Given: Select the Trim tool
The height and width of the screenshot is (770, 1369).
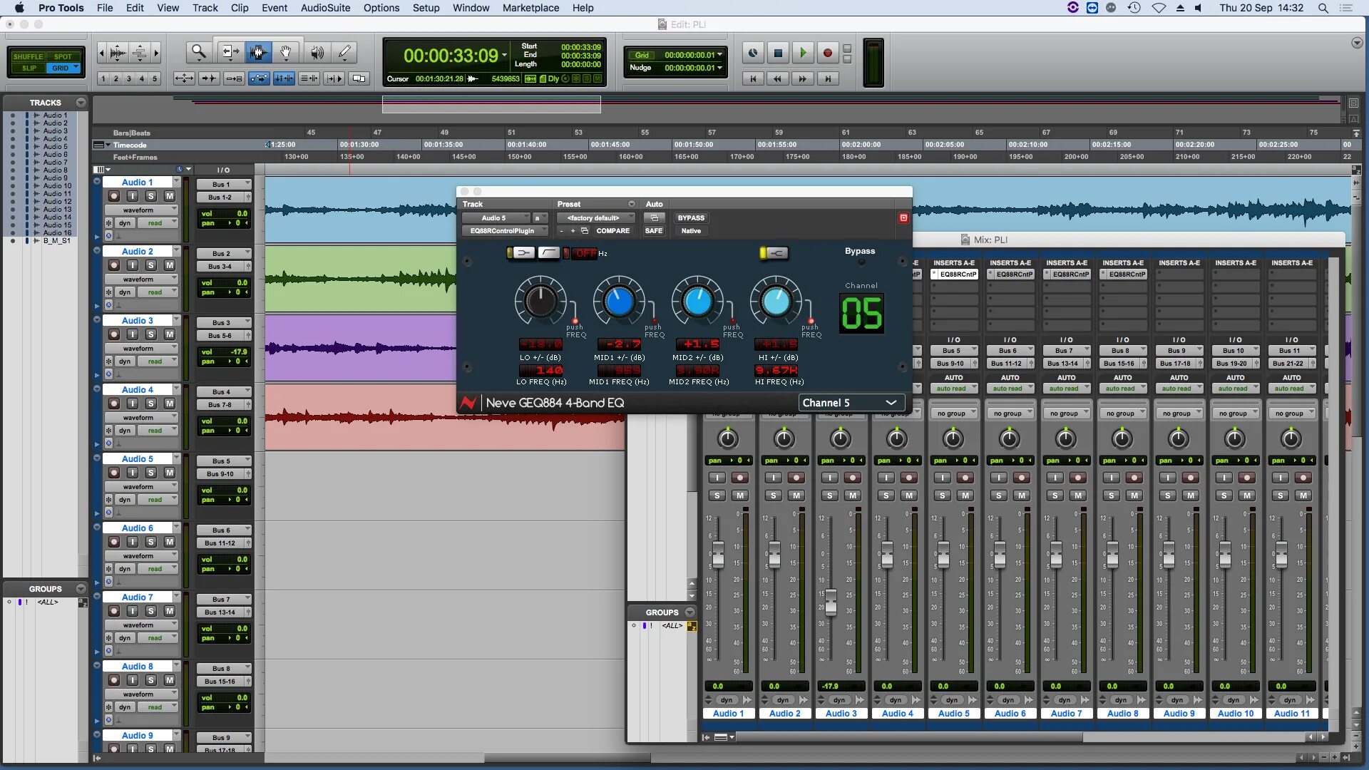Looking at the screenshot, I should click(230, 52).
